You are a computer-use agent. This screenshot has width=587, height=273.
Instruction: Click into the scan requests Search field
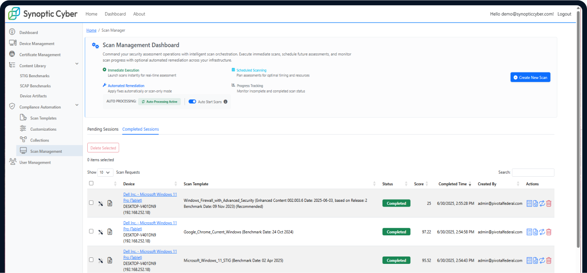[533, 172]
